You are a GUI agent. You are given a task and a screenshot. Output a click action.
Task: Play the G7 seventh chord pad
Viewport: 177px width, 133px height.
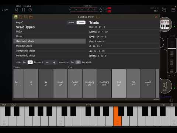click(133, 83)
